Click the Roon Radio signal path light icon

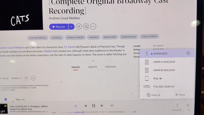pyautogui.click(x=76, y=106)
